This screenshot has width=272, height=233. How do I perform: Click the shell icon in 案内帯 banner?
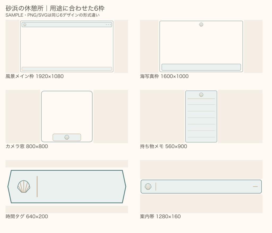[x=148, y=187]
